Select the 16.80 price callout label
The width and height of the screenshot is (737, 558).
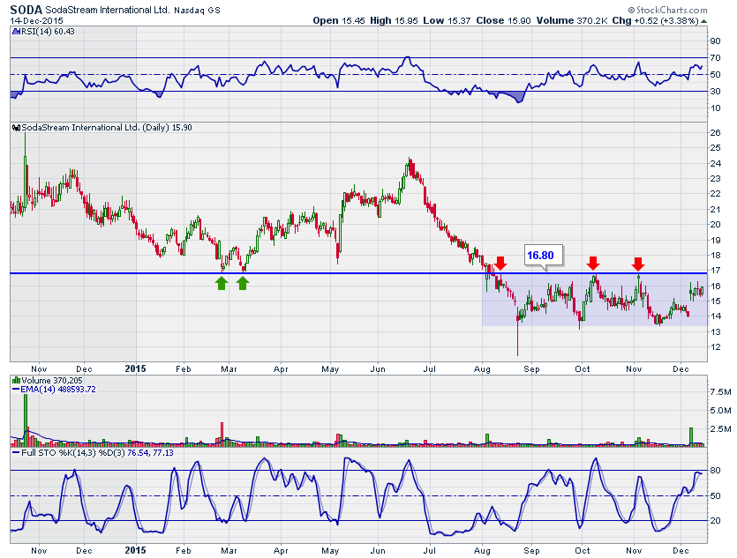540,256
